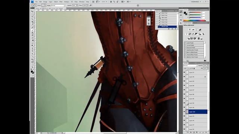The height and width of the screenshot is (134, 239).
Task: Delete current state in History panel
Action: click(x=176, y=29)
